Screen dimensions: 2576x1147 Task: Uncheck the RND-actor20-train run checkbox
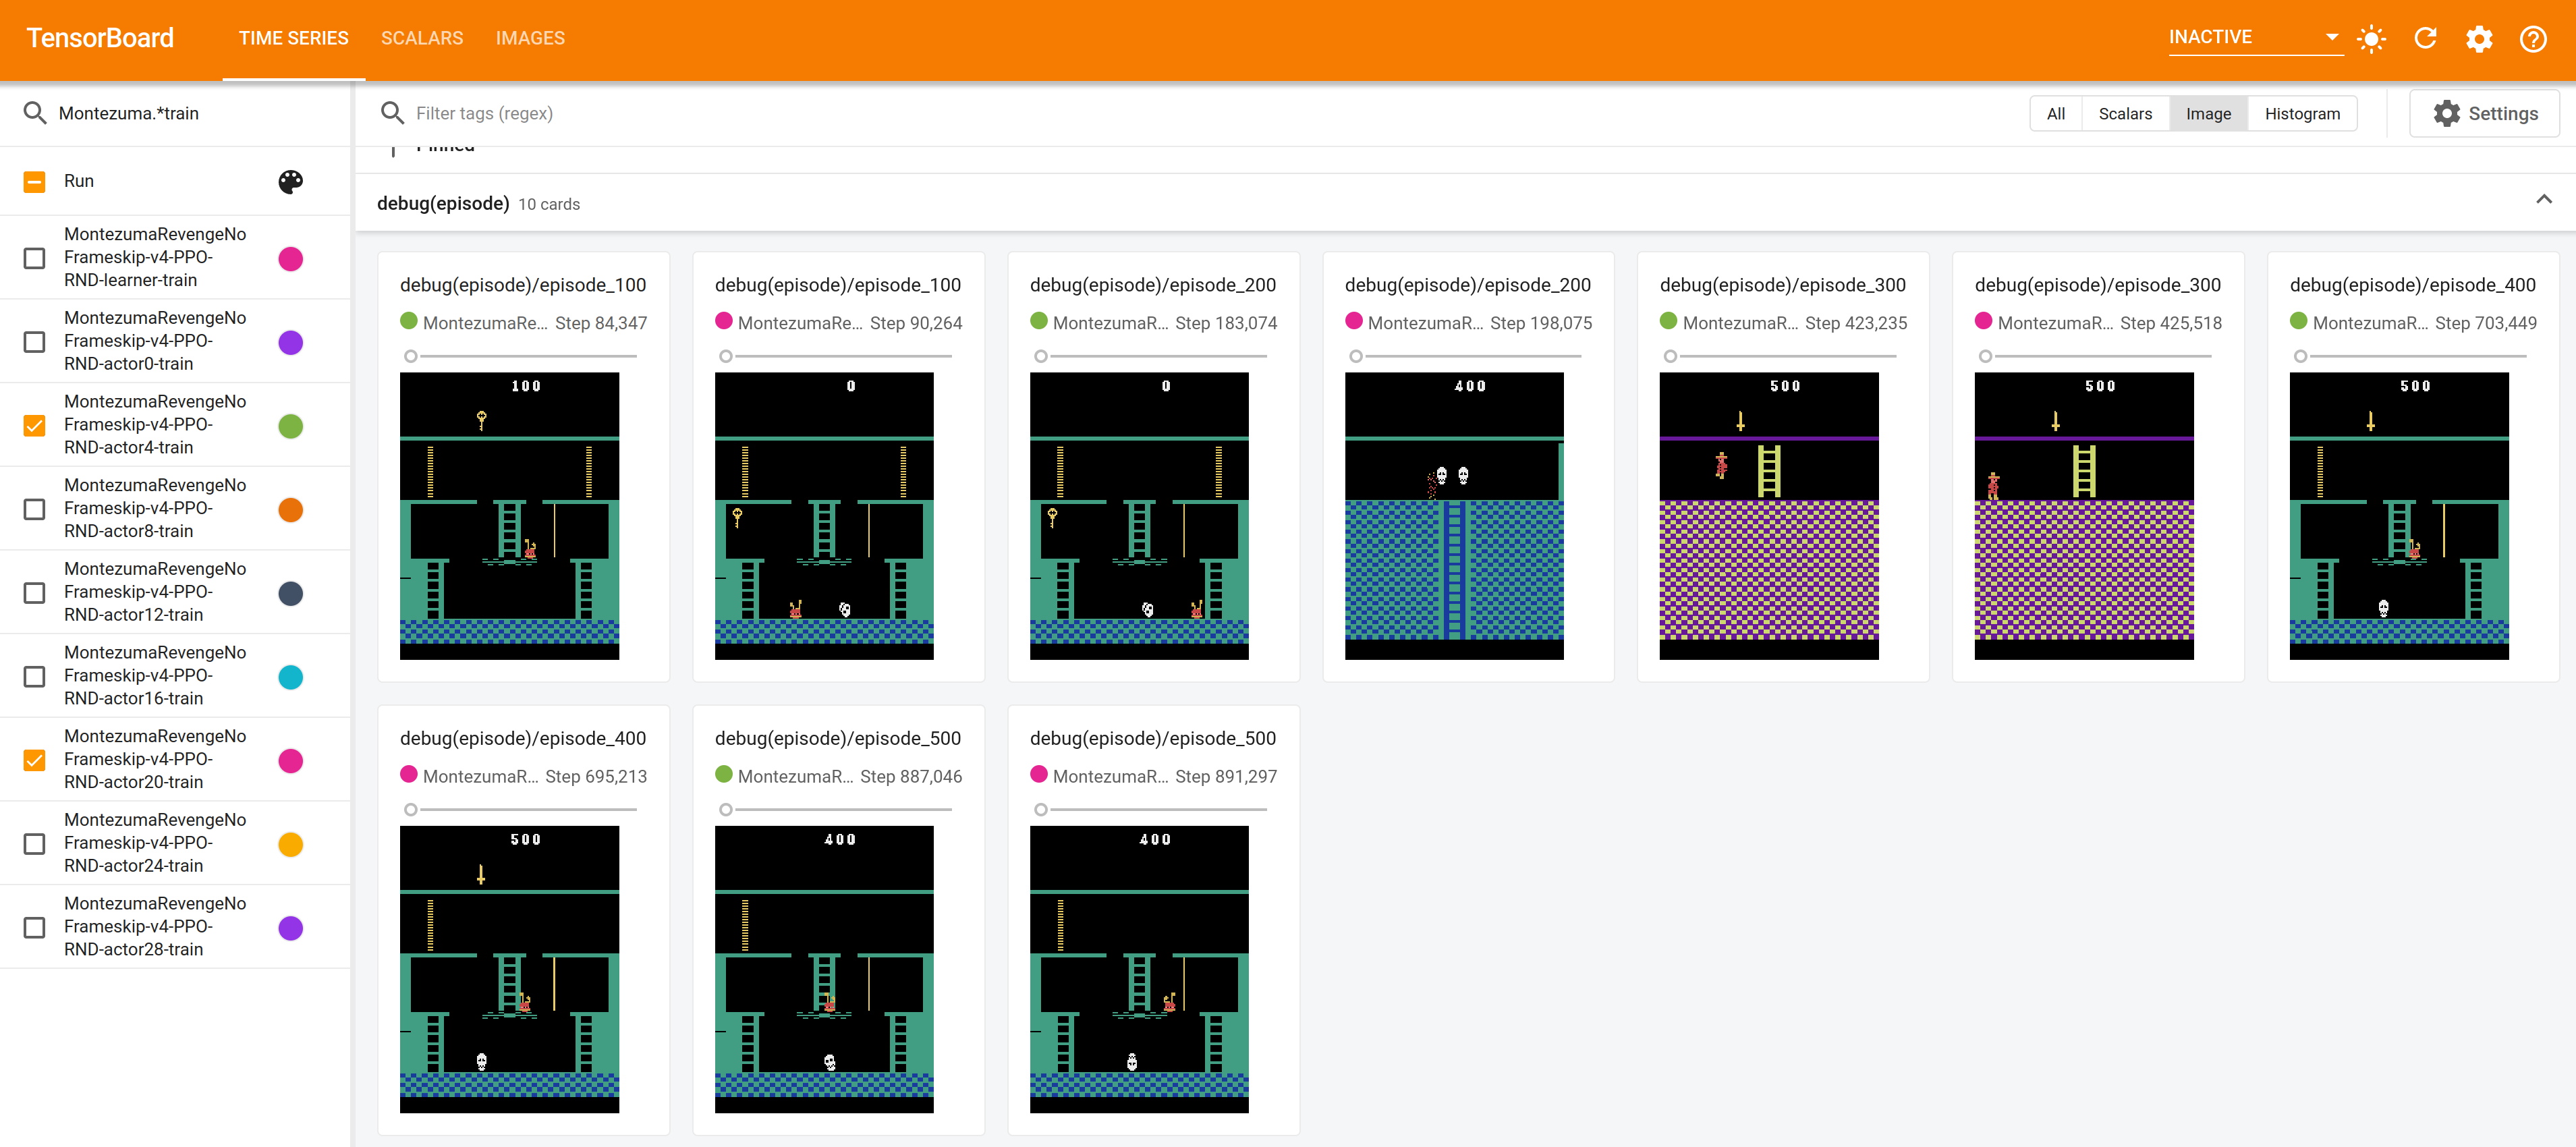34,760
